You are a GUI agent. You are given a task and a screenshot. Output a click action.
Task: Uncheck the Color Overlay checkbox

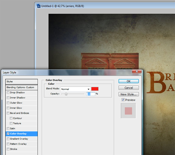(x=8, y=134)
